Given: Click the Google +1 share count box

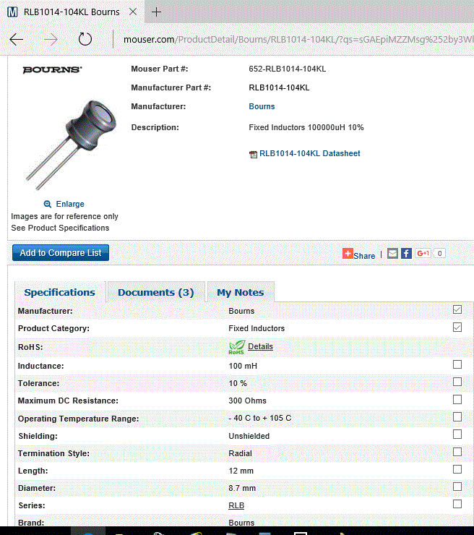Looking at the screenshot, I should click(x=439, y=253).
